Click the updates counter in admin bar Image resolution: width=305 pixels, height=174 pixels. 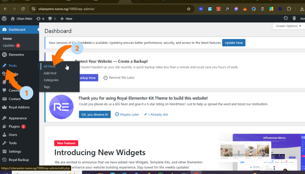(x=41, y=18)
